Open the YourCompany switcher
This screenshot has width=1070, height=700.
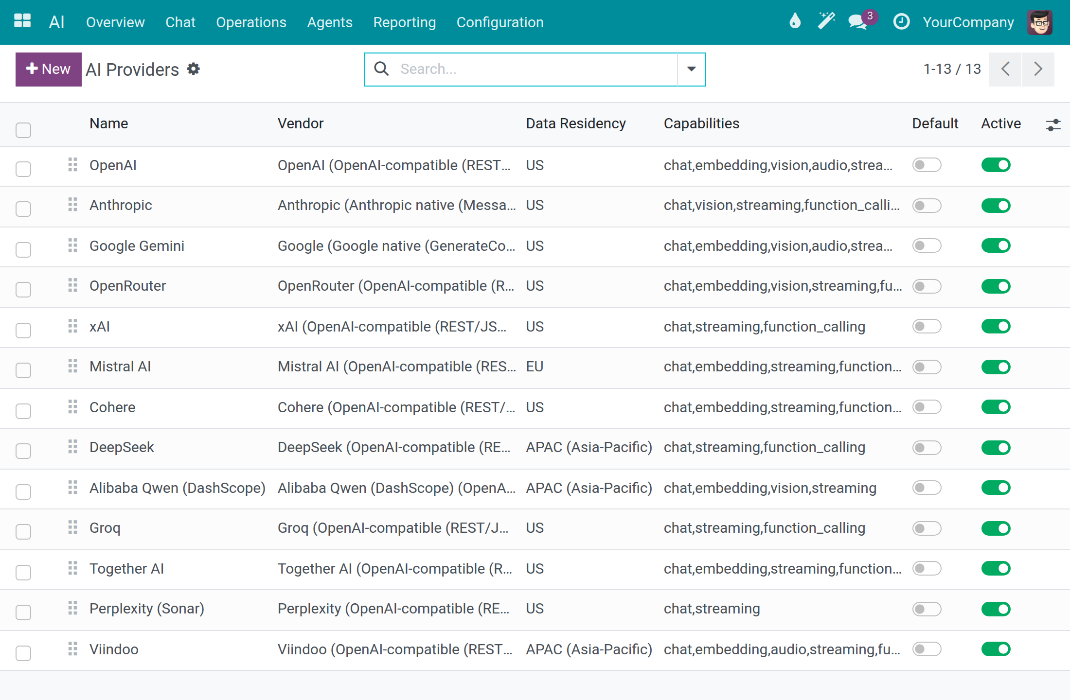[x=968, y=22]
